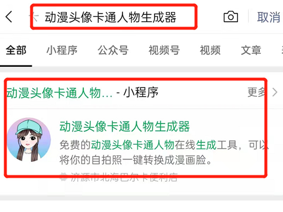This screenshot has height=212, width=283.
Task: Go back using the left arrow
Action: (x=9, y=17)
